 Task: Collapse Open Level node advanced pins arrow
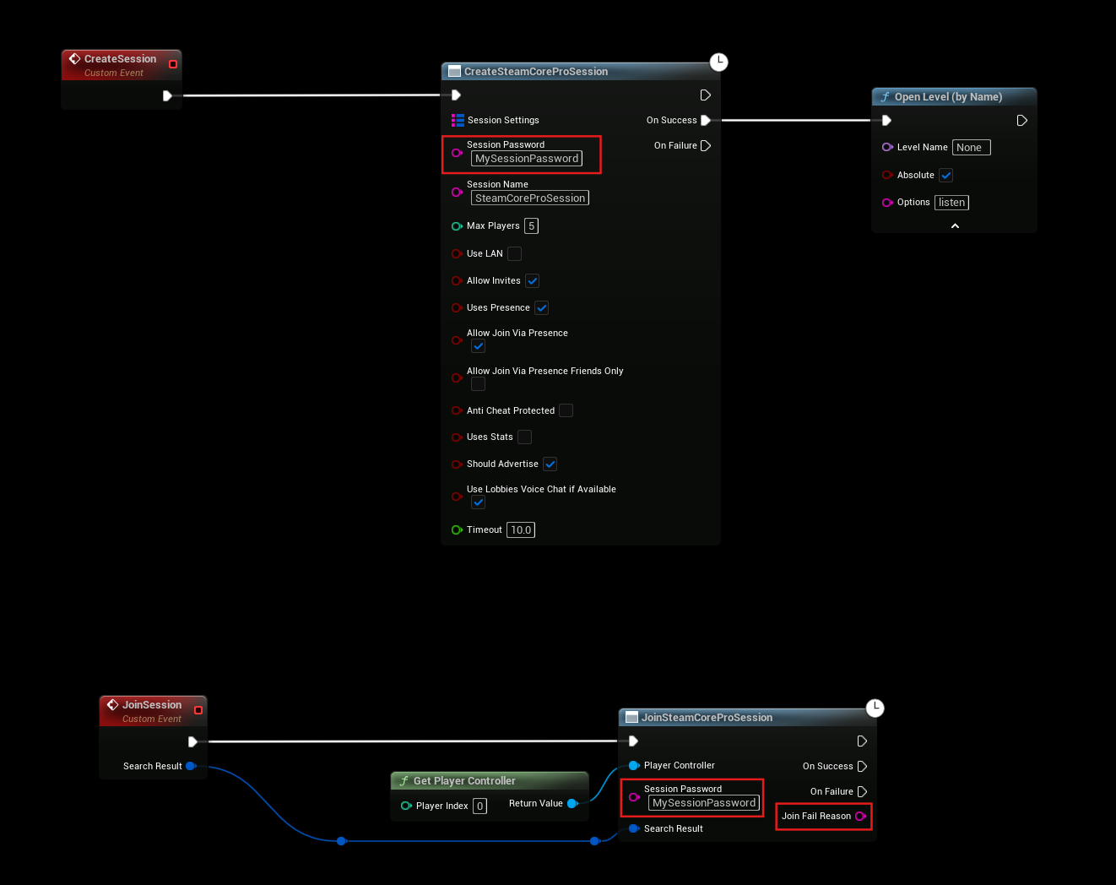(955, 226)
